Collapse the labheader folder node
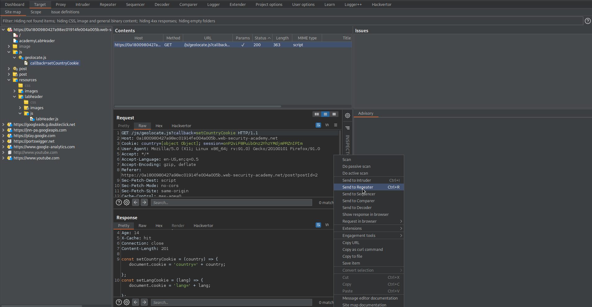Viewport: 592px width, 307px height. pyautogui.click(x=15, y=96)
